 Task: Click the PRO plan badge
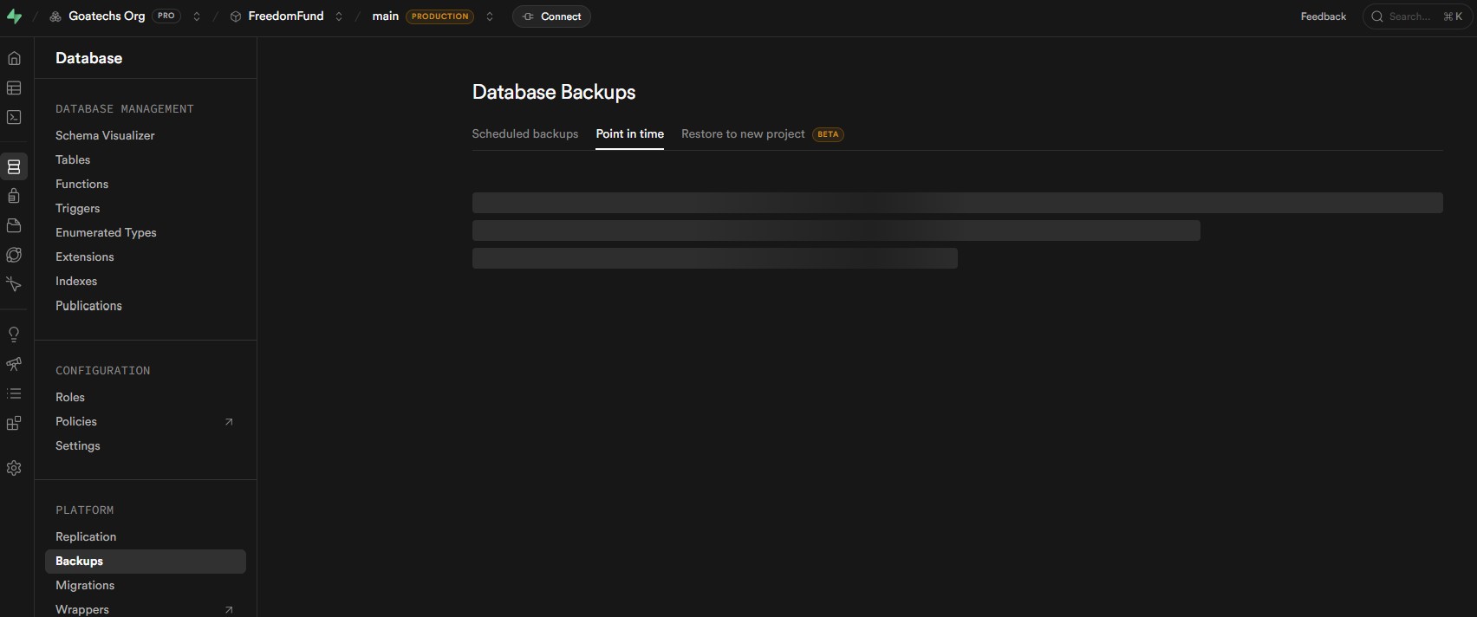point(166,16)
